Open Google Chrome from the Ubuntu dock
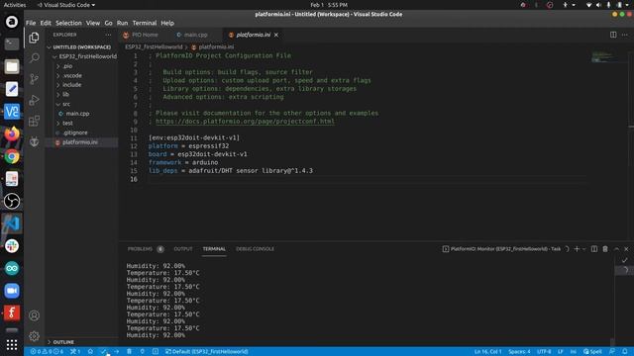The width and height of the screenshot is (634, 356). (12, 156)
